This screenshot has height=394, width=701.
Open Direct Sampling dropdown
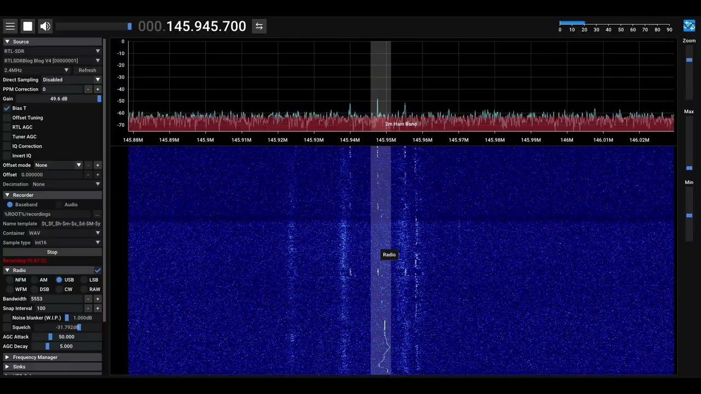[x=71, y=79]
